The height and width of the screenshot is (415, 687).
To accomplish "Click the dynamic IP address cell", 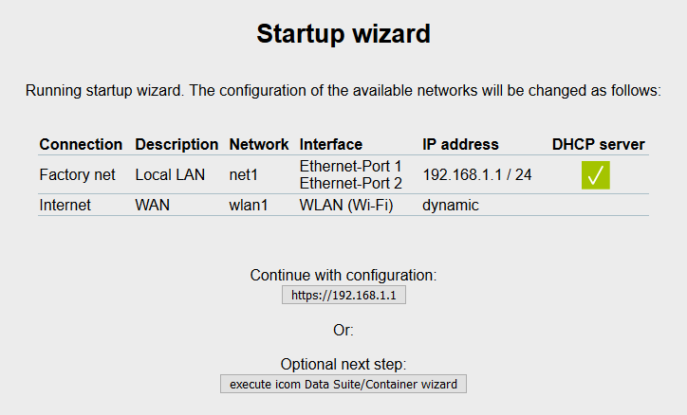I will 451,205.
